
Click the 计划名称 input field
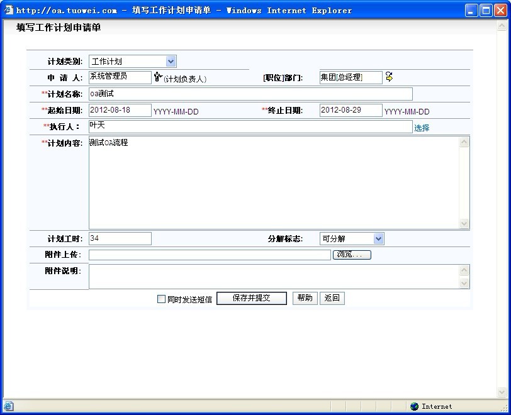tap(250, 94)
